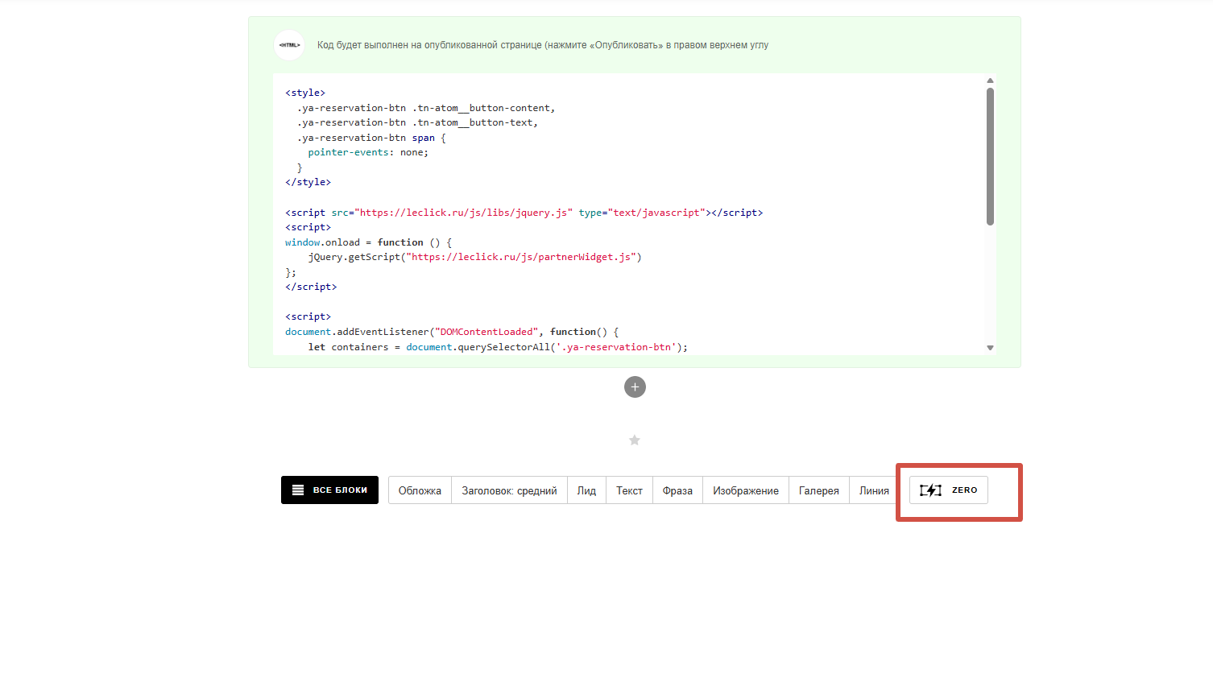This screenshot has height=678, width=1213.
Task: Add a Текст block
Action: (629, 490)
